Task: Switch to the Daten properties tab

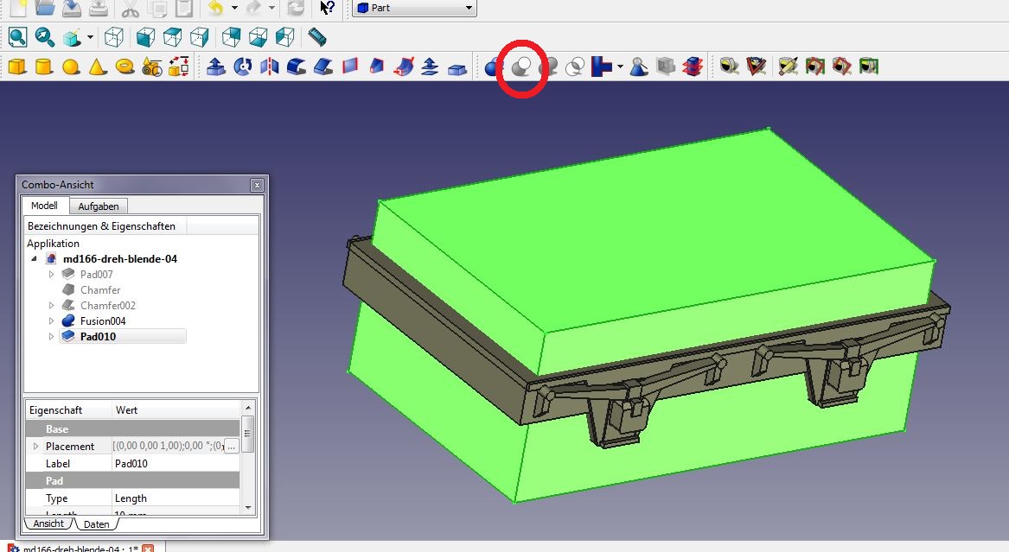Action: pos(97,524)
